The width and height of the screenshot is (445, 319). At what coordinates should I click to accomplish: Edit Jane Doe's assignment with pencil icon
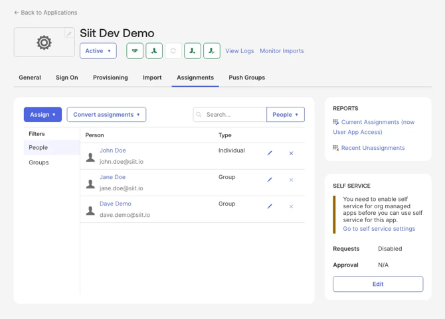click(x=270, y=180)
